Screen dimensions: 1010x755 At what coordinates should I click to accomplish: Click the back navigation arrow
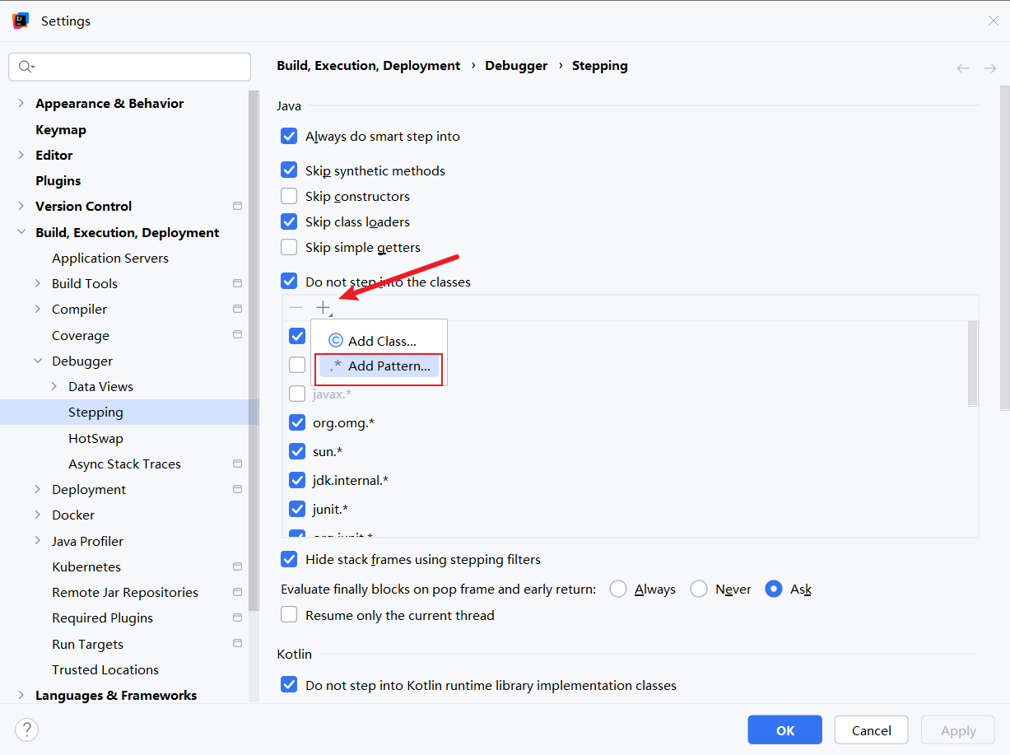point(962,68)
